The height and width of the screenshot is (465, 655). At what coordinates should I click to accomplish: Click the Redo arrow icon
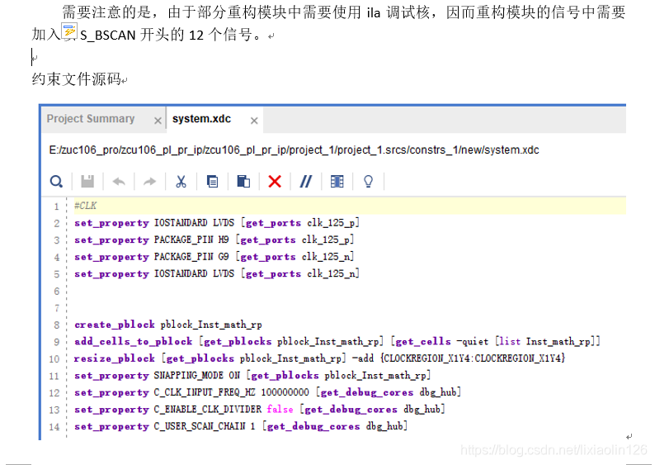click(x=149, y=182)
